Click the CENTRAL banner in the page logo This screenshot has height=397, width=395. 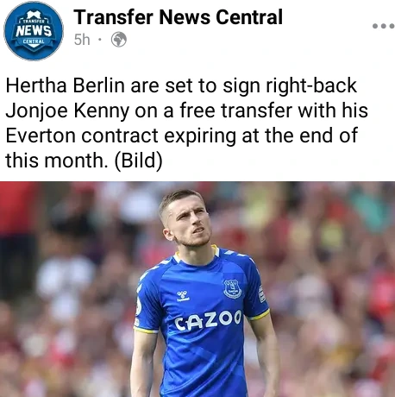tap(34, 41)
